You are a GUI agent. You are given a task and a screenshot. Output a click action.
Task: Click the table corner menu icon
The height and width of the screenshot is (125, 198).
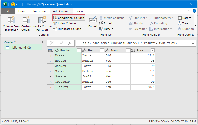(50, 50)
